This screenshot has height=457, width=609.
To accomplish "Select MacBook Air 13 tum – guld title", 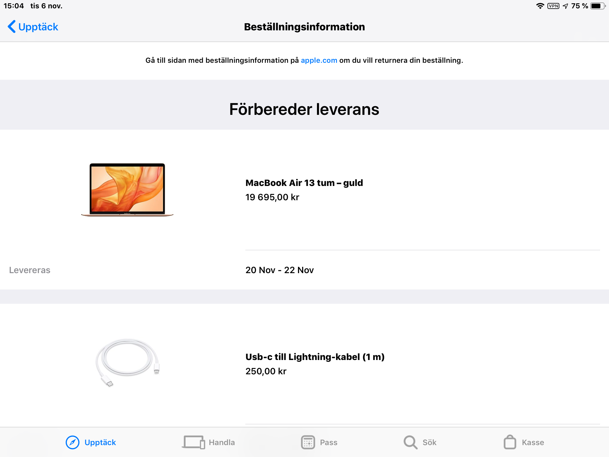I will click(x=304, y=183).
